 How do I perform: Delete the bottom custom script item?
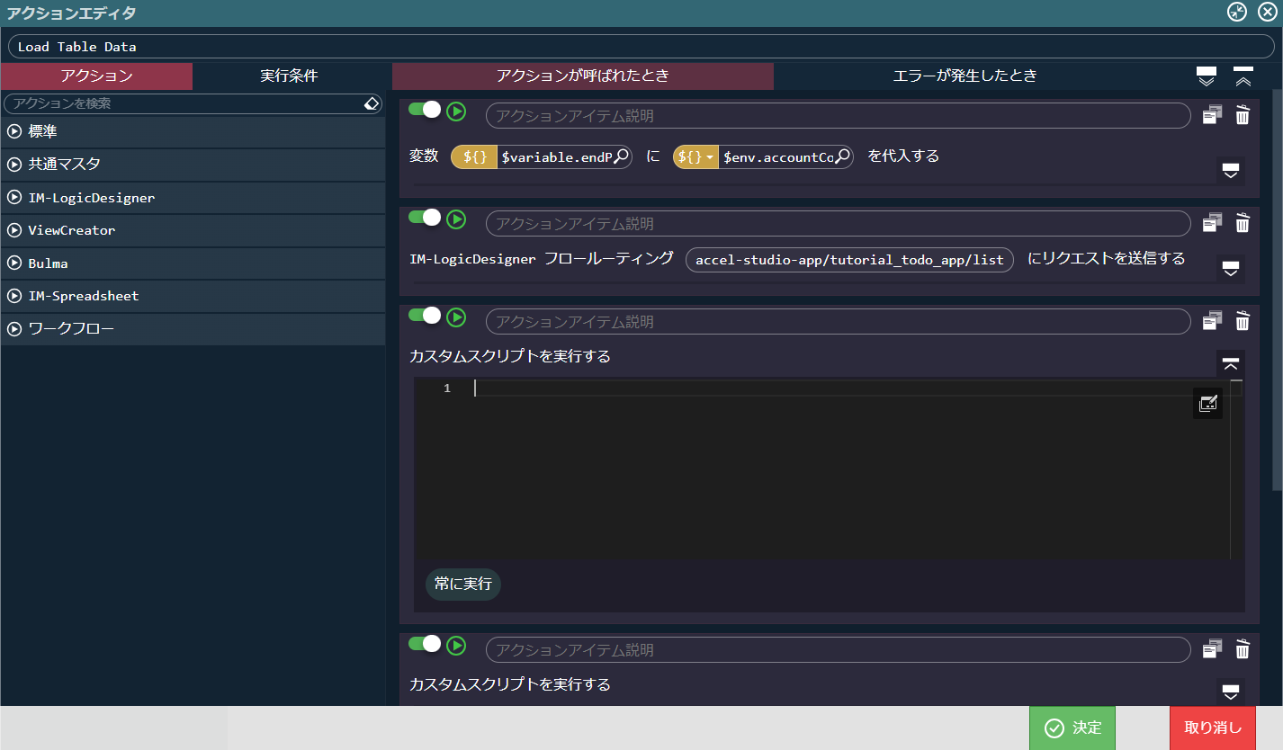[x=1243, y=648]
